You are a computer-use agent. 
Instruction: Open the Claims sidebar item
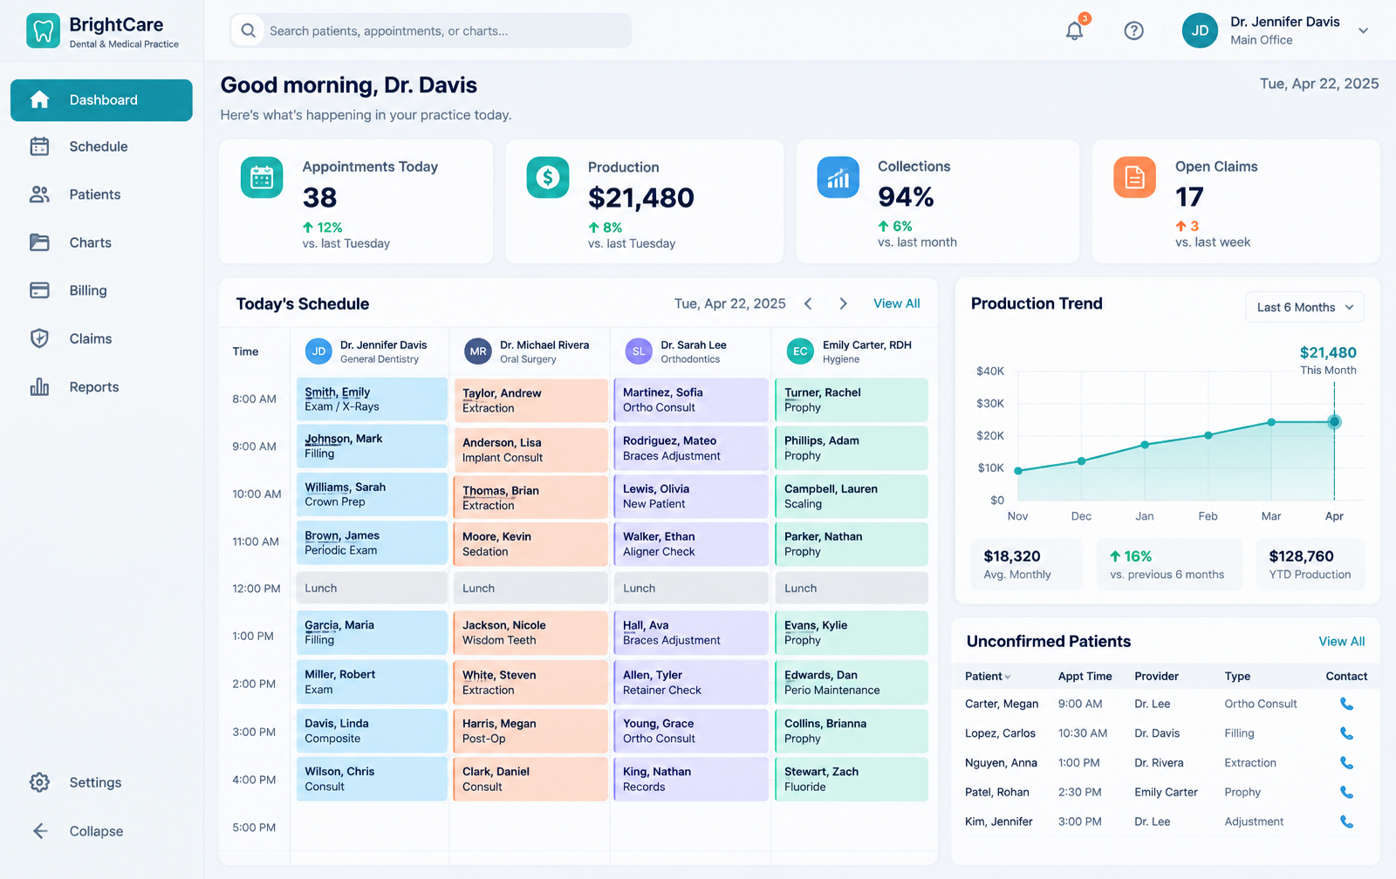point(101,338)
